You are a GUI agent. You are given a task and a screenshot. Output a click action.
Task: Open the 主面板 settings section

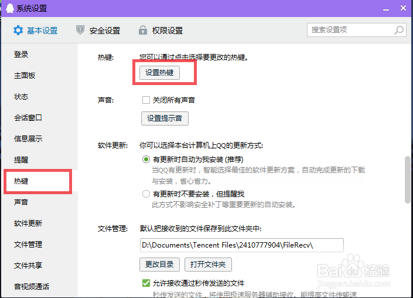[x=25, y=76]
